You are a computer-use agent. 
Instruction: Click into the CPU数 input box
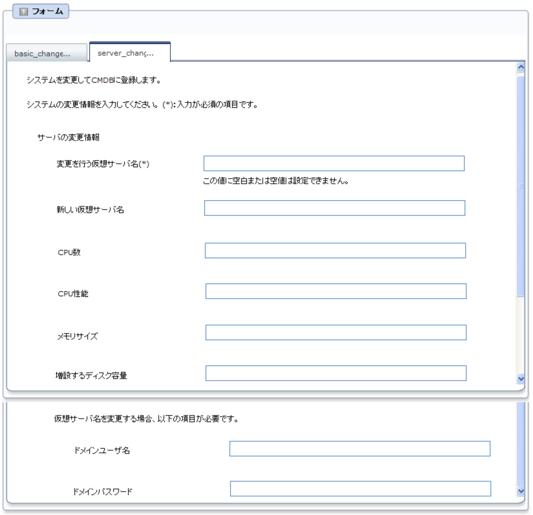tap(335, 250)
